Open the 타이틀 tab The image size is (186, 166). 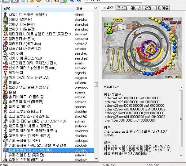(x=163, y=8)
